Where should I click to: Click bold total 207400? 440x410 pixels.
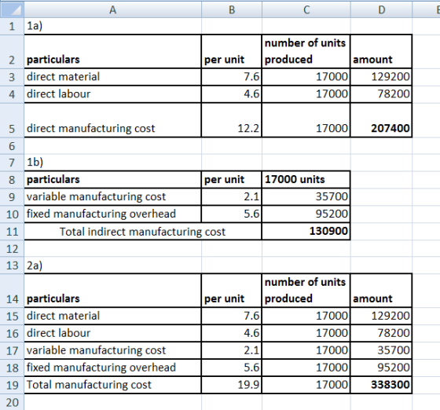click(381, 120)
